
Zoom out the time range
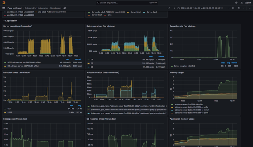point(233,8)
